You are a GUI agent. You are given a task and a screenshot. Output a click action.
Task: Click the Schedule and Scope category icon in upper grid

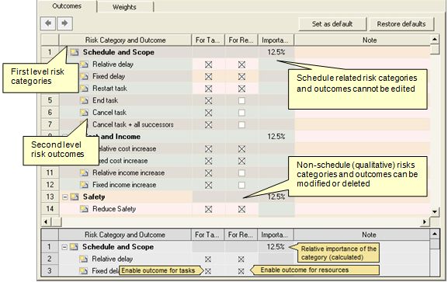75,52
